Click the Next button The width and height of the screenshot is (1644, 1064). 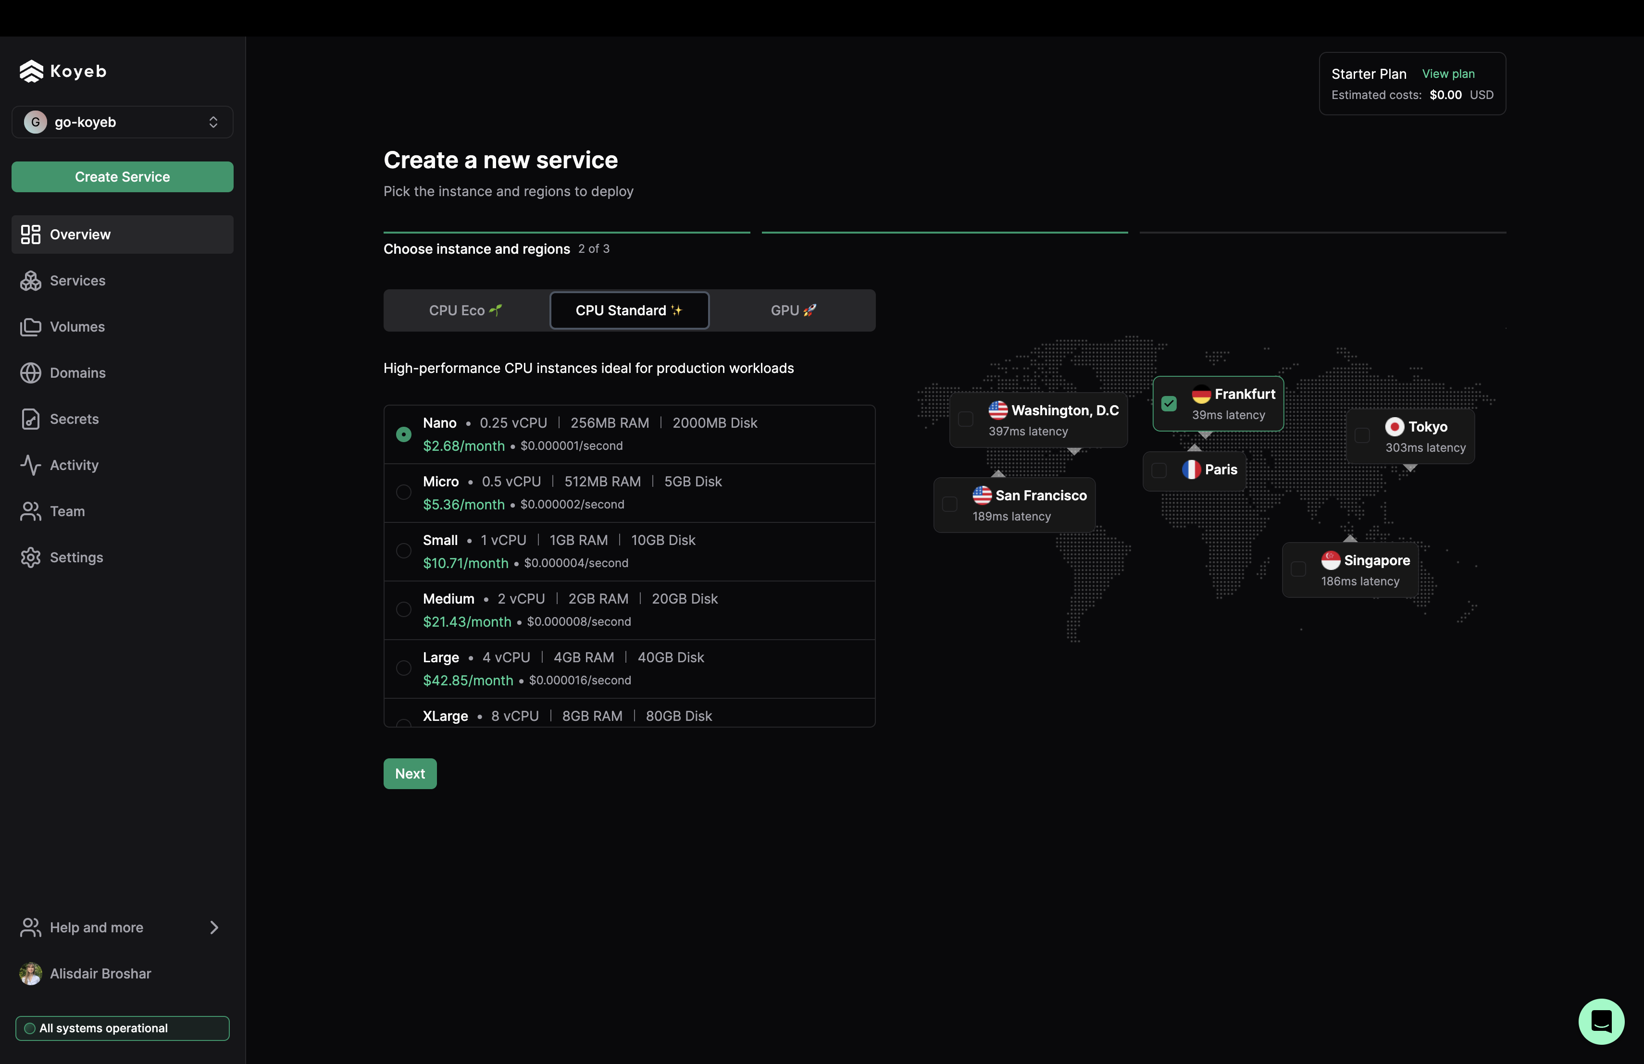coord(410,774)
